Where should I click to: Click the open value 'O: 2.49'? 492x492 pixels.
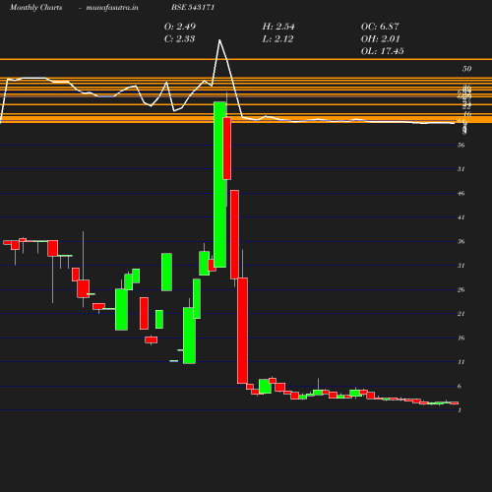click(x=180, y=27)
